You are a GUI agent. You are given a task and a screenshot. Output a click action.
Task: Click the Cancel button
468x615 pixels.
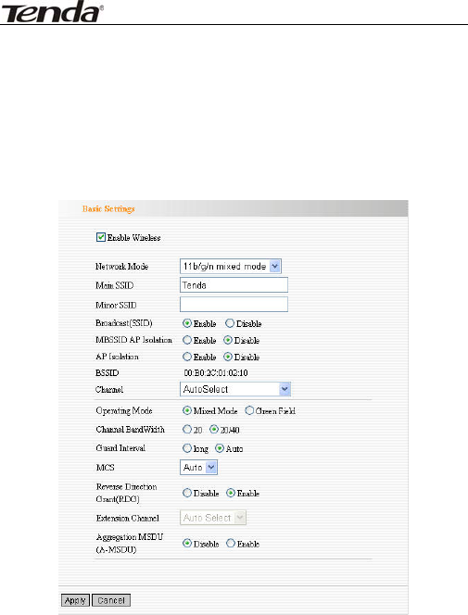[111, 600]
